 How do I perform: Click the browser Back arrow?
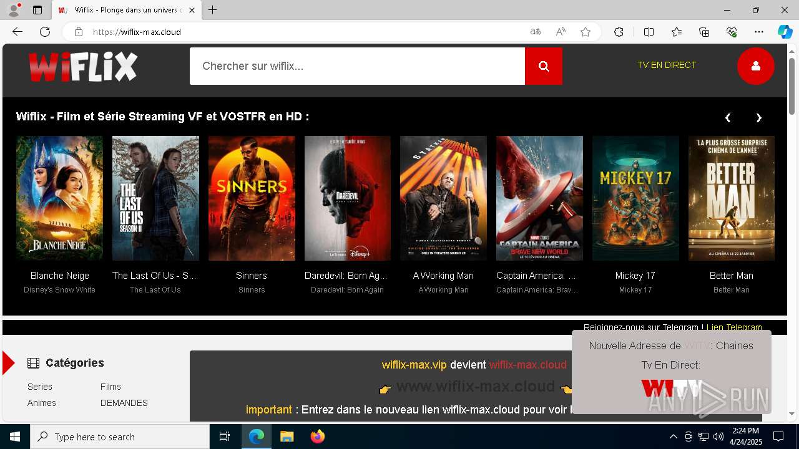point(17,32)
